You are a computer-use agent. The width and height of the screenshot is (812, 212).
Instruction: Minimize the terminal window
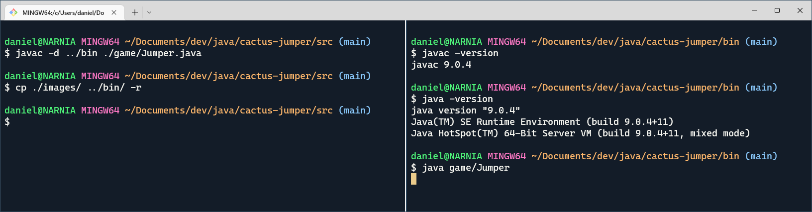point(754,10)
